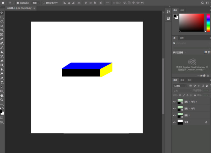Viewport: 211px width, 153px height.
Task: Uncheck the 自动选择 checkbox
Action: 17,3
